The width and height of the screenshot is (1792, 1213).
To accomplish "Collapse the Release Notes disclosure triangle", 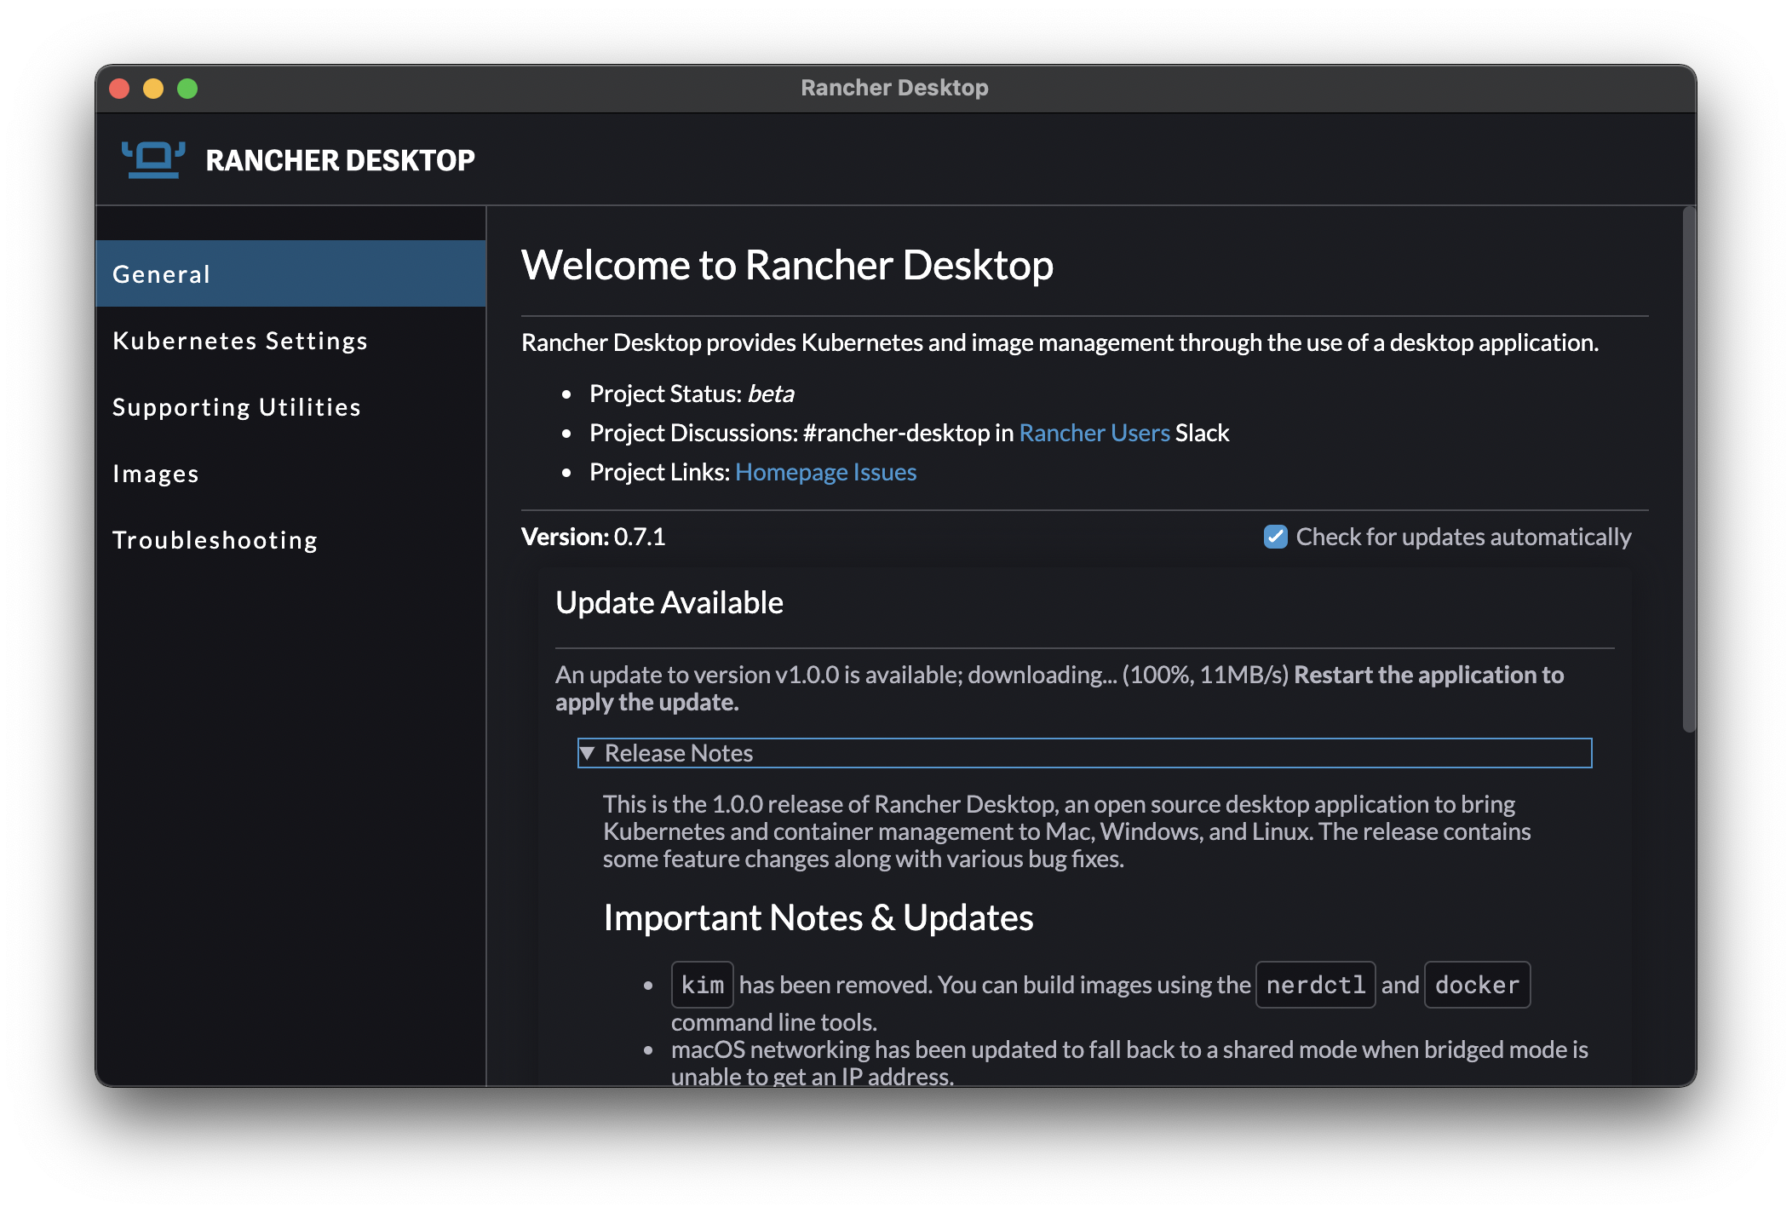I will [587, 753].
